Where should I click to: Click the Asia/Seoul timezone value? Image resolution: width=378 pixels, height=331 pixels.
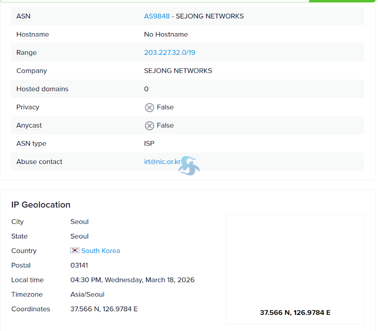pyautogui.click(x=88, y=295)
